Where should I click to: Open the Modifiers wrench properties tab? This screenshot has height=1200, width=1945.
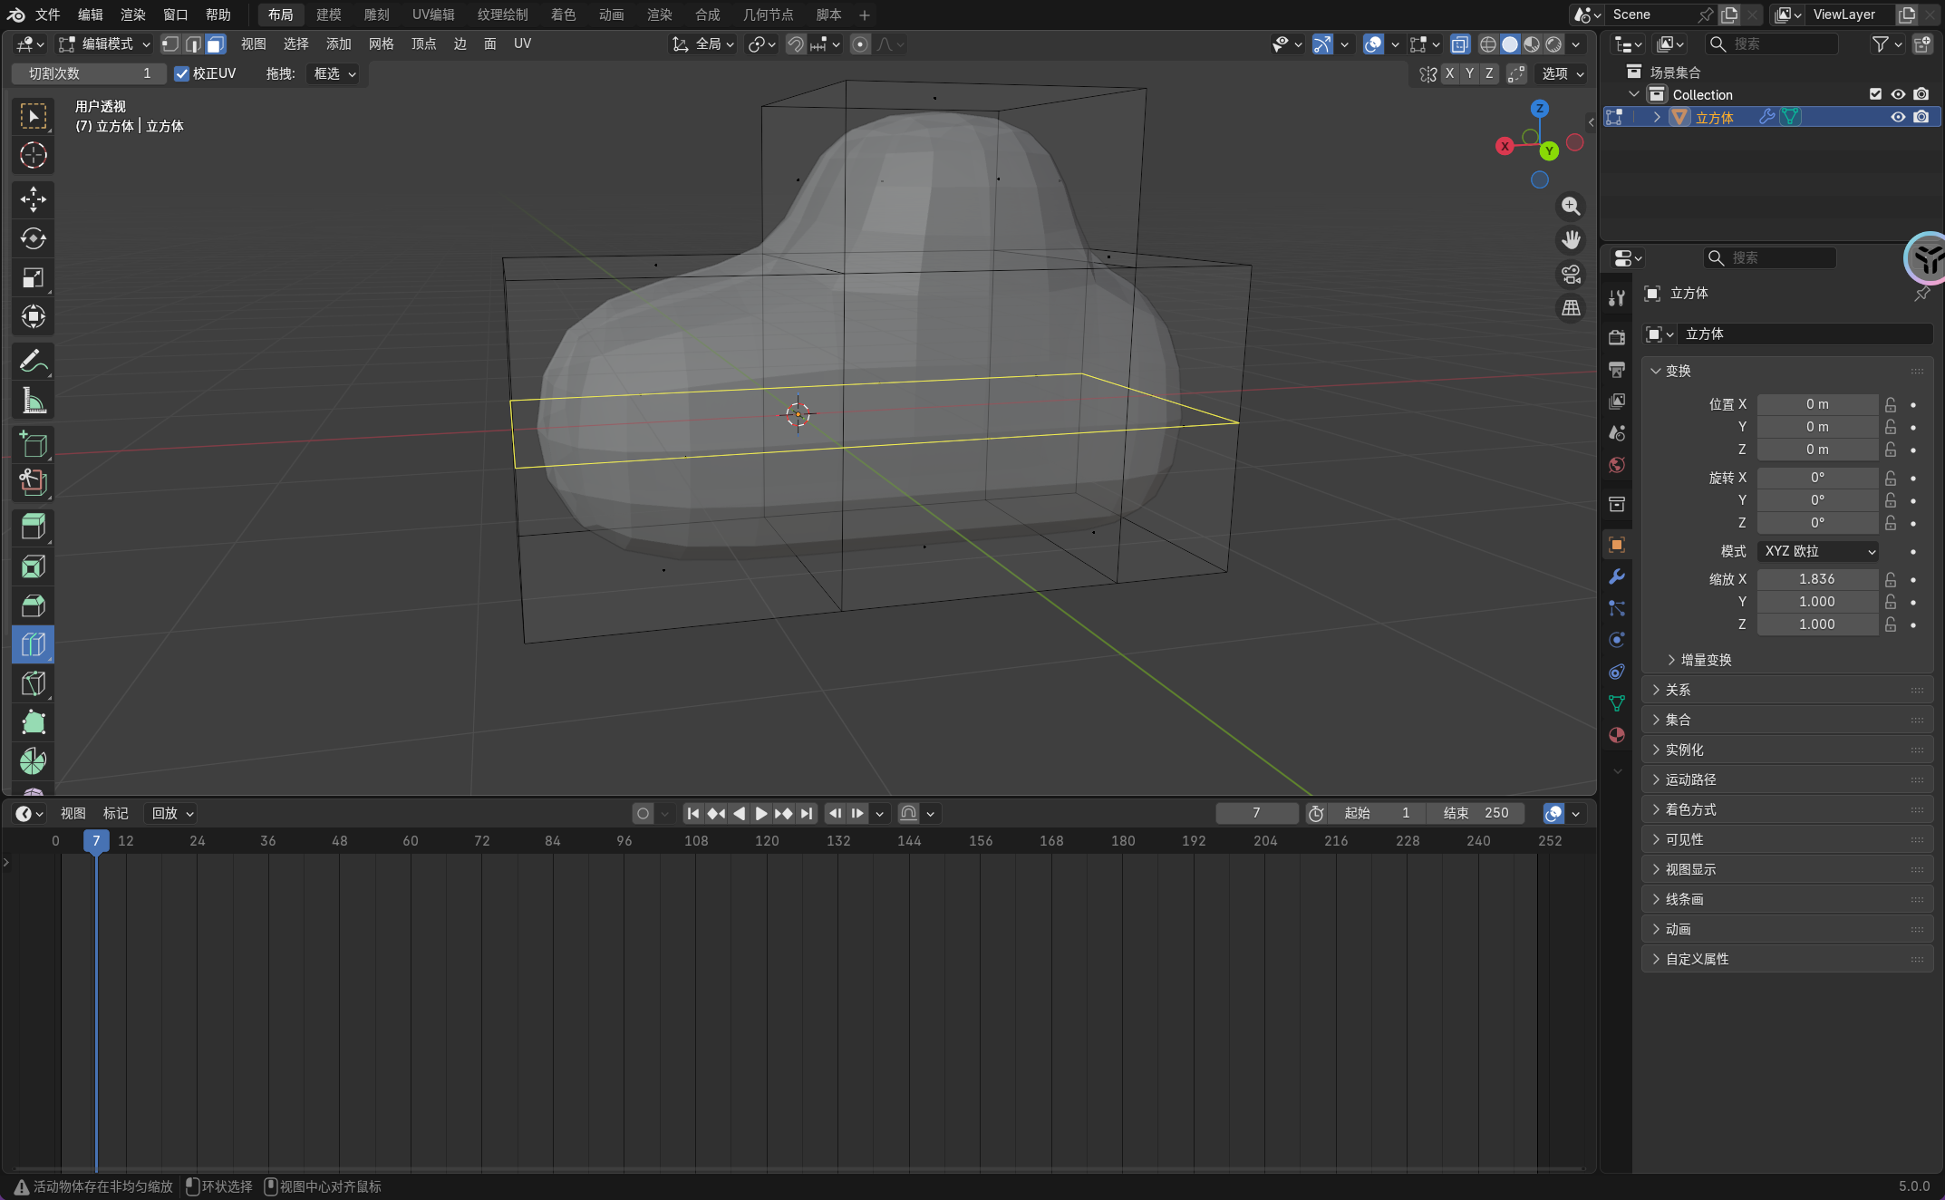click(x=1617, y=576)
